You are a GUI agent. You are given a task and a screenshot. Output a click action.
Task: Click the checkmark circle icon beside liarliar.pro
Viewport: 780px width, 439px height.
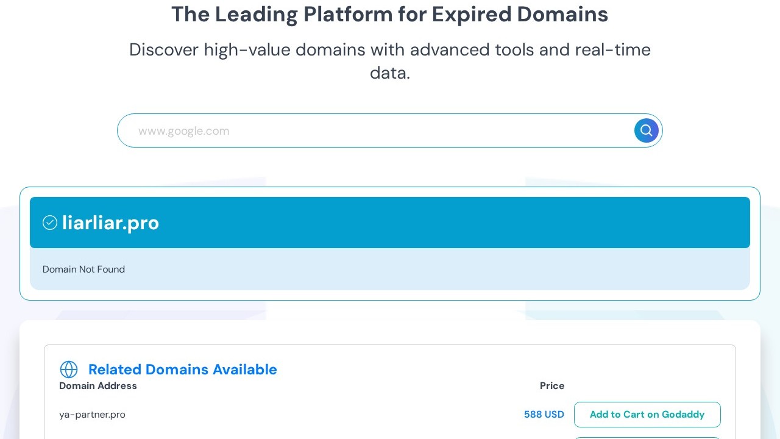click(50, 223)
